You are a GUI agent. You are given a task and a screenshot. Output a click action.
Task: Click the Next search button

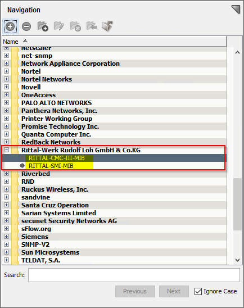(x=174, y=291)
